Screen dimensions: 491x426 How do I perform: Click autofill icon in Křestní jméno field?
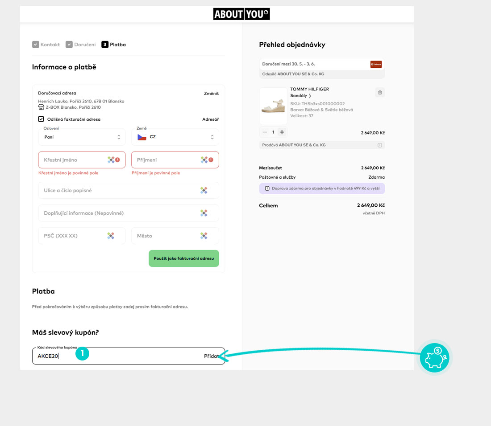point(111,160)
